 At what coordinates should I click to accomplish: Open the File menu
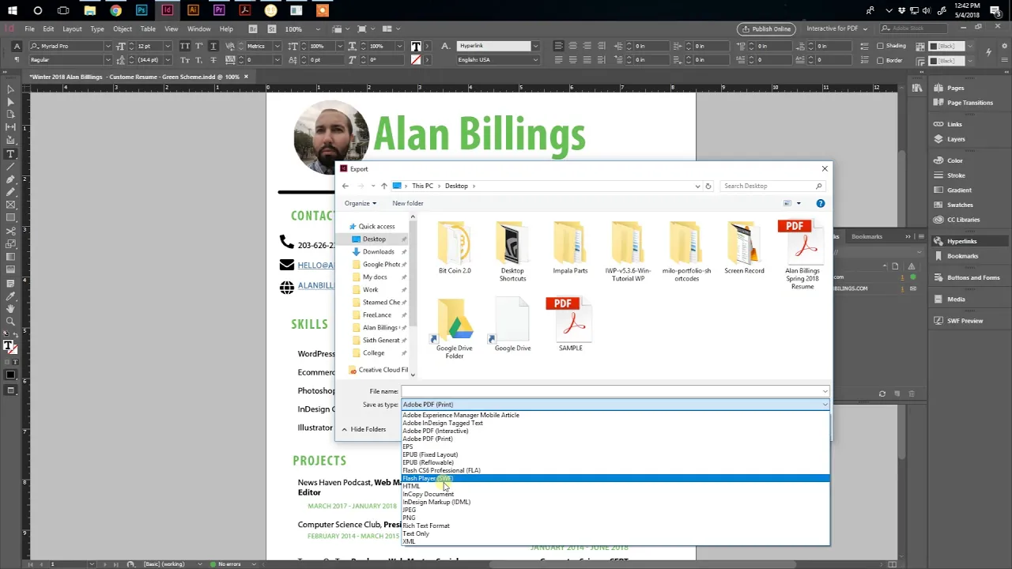[x=29, y=29]
